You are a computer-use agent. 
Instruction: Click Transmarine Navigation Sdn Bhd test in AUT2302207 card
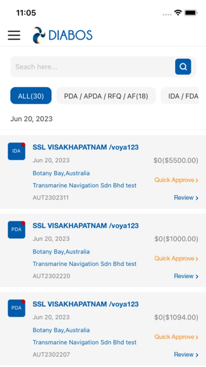[85, 343]
